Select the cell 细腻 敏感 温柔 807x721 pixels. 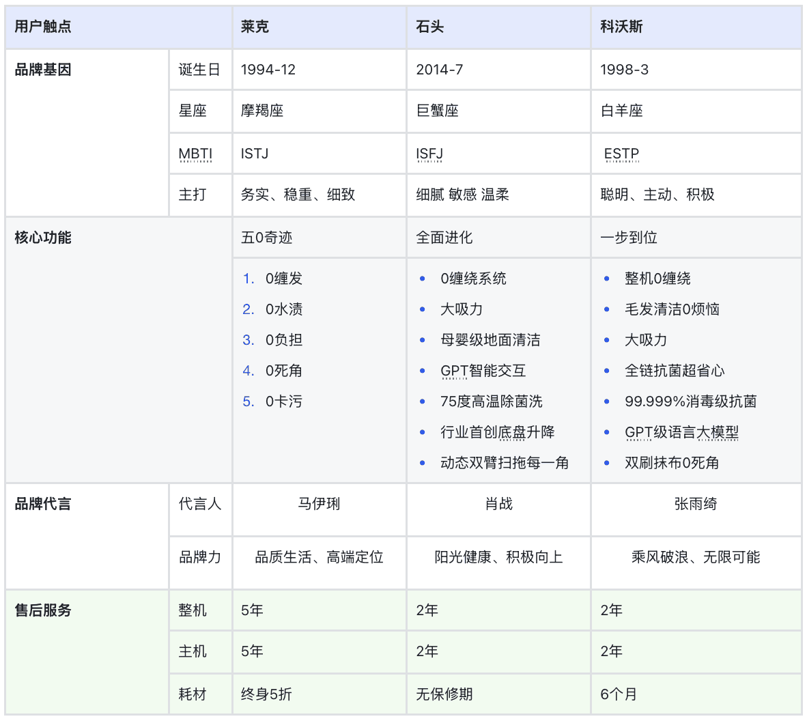[x=498, y=195]
